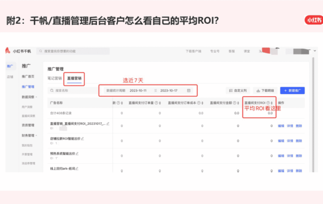
Task: Click the blue 新建推广 button
Action: click(292, 91)
